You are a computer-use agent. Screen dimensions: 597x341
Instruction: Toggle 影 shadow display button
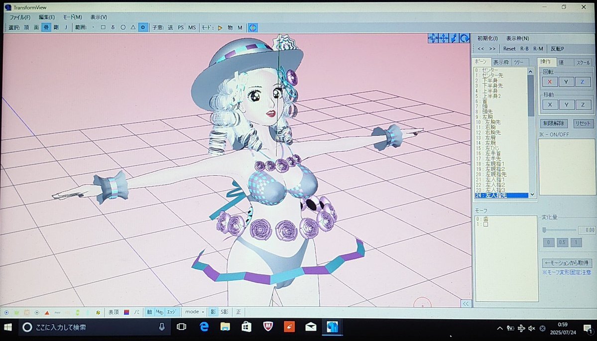tap(213, 312)
